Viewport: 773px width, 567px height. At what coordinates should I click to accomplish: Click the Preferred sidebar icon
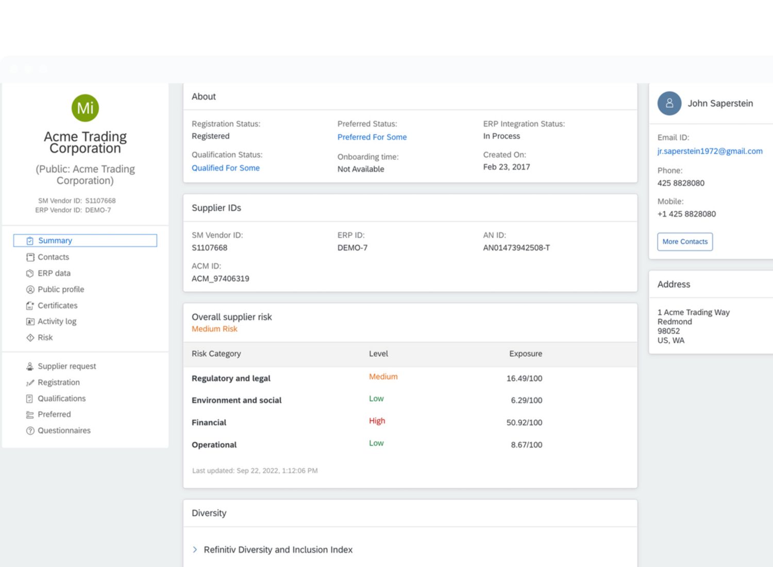pyautogui.click(x=30, y=415)
